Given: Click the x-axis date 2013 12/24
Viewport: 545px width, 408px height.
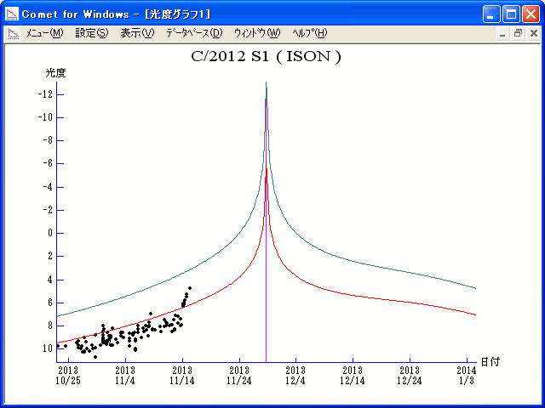Looking at the screenshot, I should tap(410, 376).
